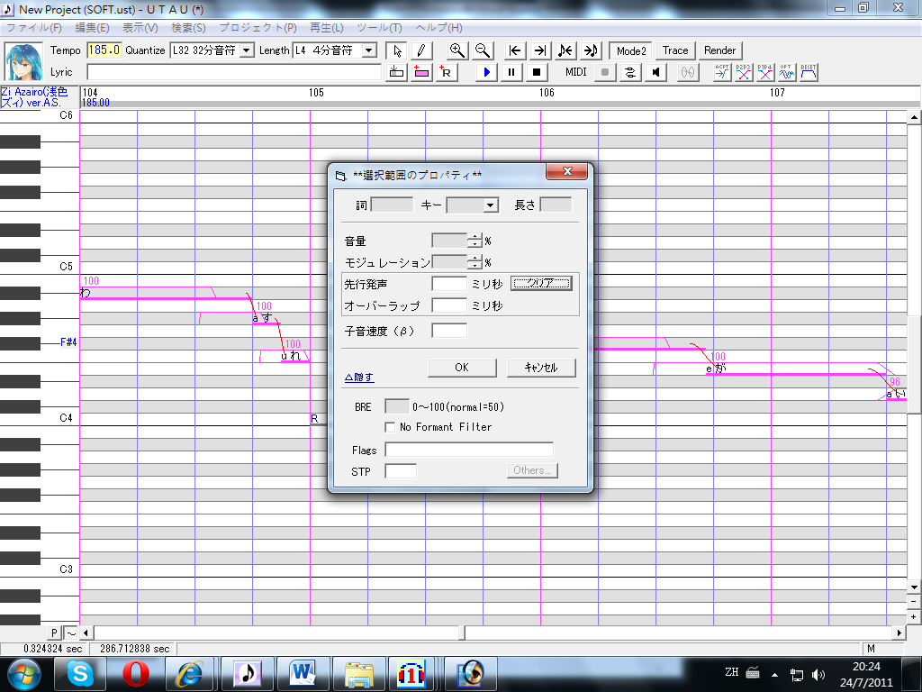This screenshot has width=922, height=692.
Task: Click the speaker mute icon in toolbar
Action: tap(655, 72)
